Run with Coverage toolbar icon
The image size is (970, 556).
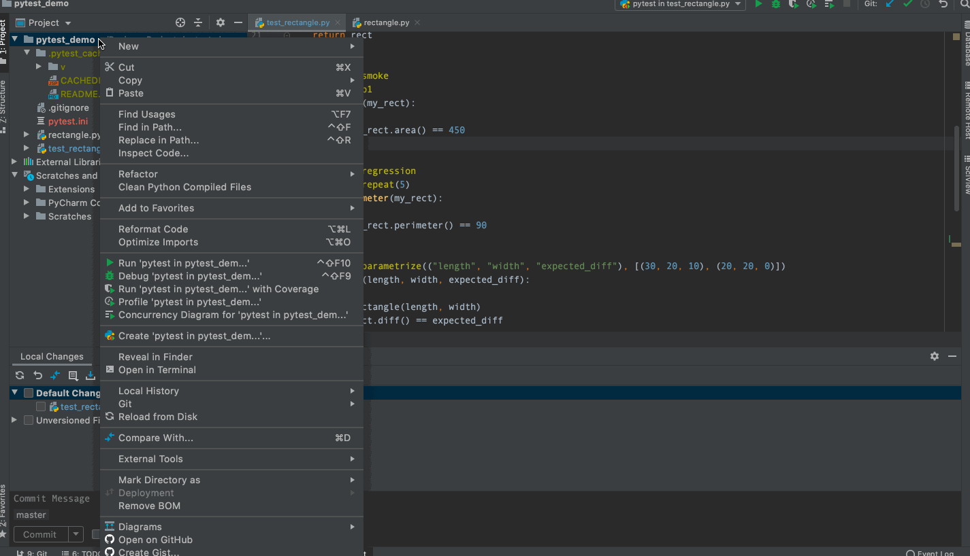[794, 4]
